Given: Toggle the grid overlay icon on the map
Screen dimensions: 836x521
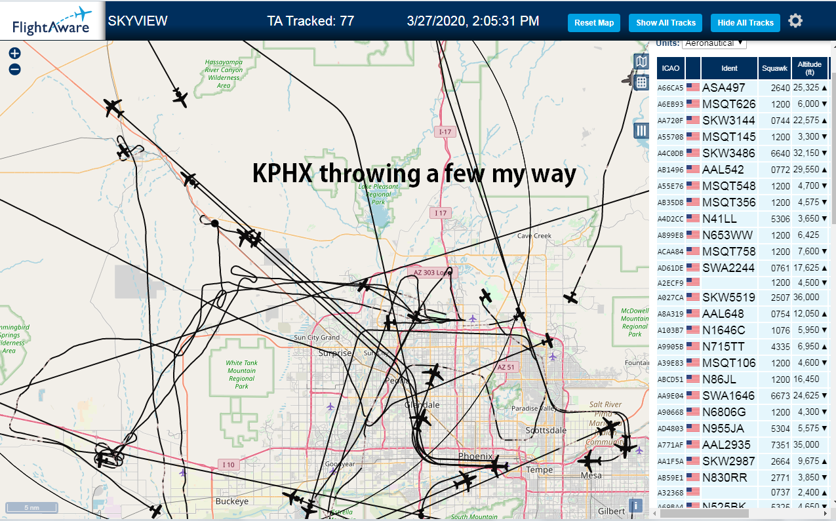Looking at the screenshot, I should coord(641,81).
